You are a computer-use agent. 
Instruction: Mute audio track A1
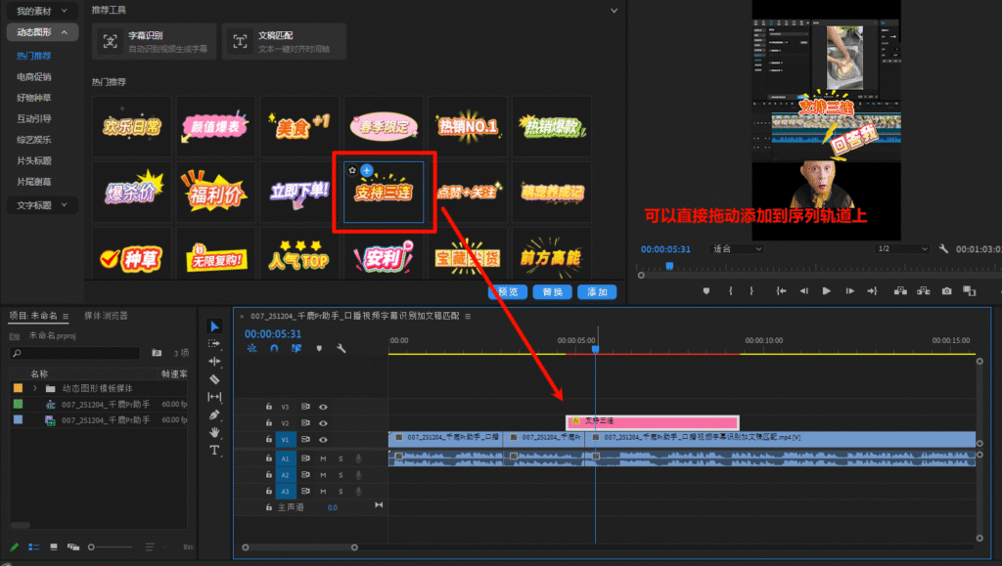(323, 457)
